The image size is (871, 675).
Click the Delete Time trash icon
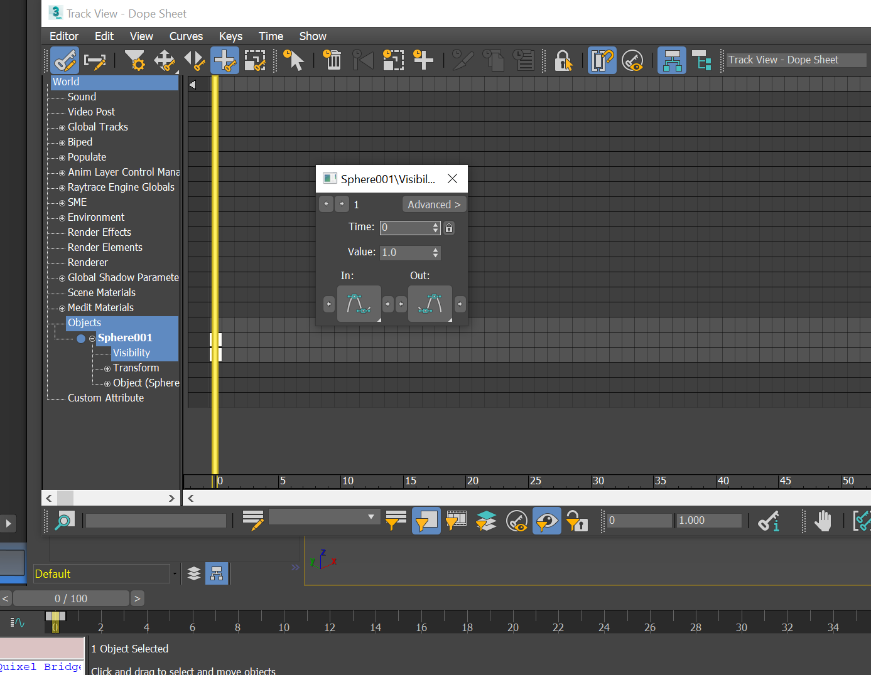point(332,61)
